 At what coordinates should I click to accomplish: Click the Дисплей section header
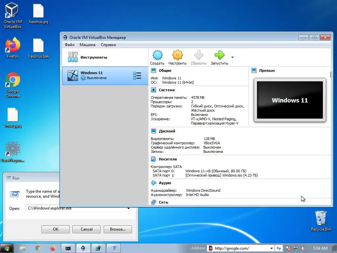click(x=167, y=131)
